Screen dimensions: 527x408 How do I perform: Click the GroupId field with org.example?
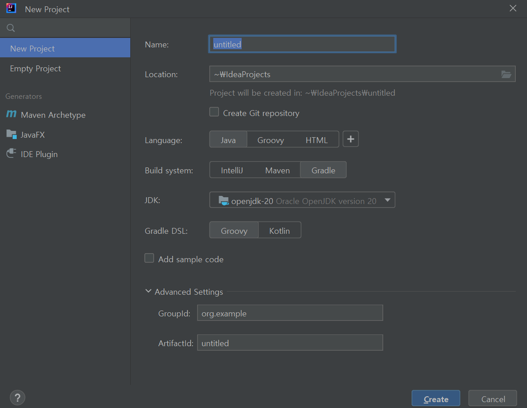point(290,313)
